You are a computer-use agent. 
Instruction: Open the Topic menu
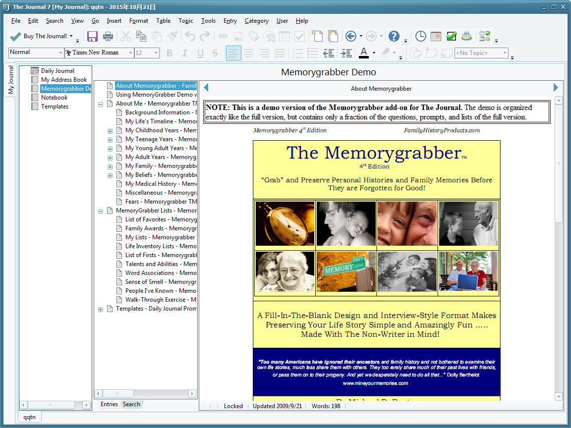coord(186,21)
